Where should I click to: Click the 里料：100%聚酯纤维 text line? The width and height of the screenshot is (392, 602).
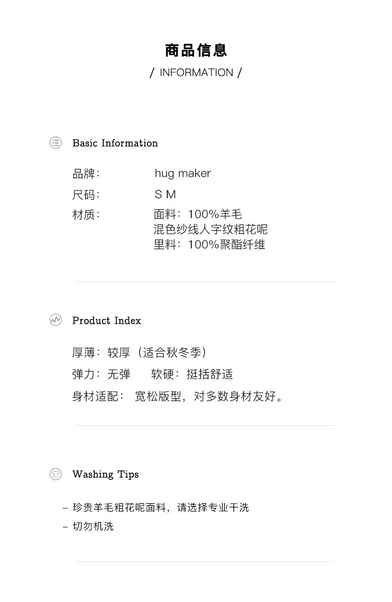pyautogui.click(x=209, y=244)
